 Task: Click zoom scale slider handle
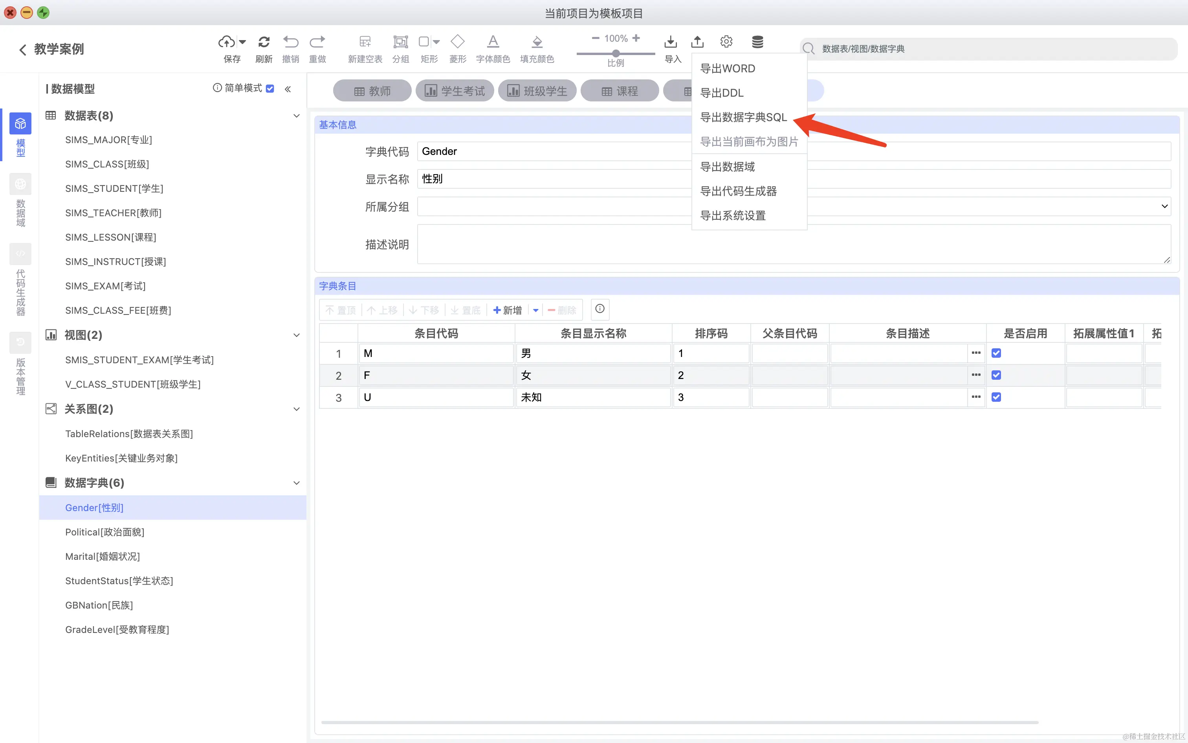pyautogui.click(x=616, y=53)
